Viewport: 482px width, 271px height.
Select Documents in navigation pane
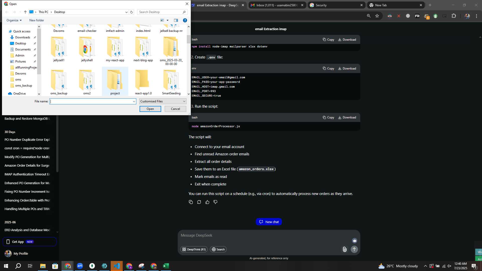pos(23,49)
